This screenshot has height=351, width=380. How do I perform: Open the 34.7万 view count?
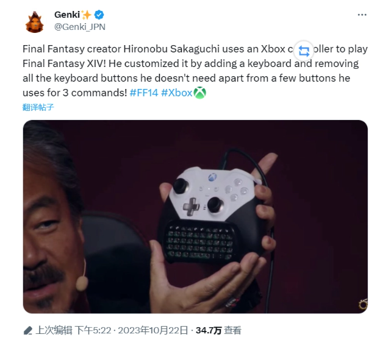(x=209, y=330)
